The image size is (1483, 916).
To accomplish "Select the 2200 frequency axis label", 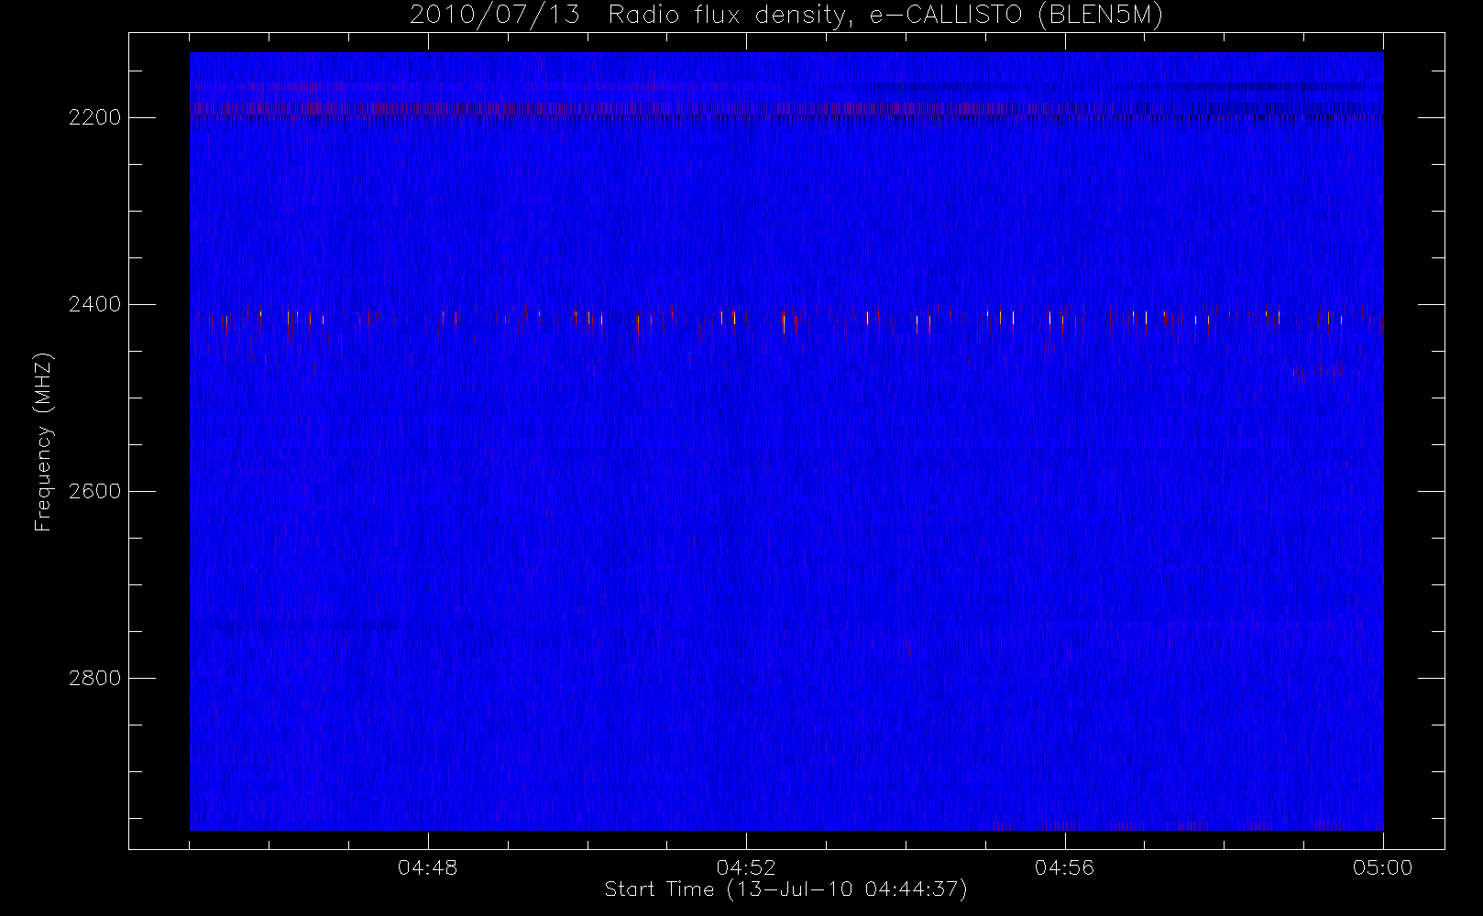I will pos(94,118).
